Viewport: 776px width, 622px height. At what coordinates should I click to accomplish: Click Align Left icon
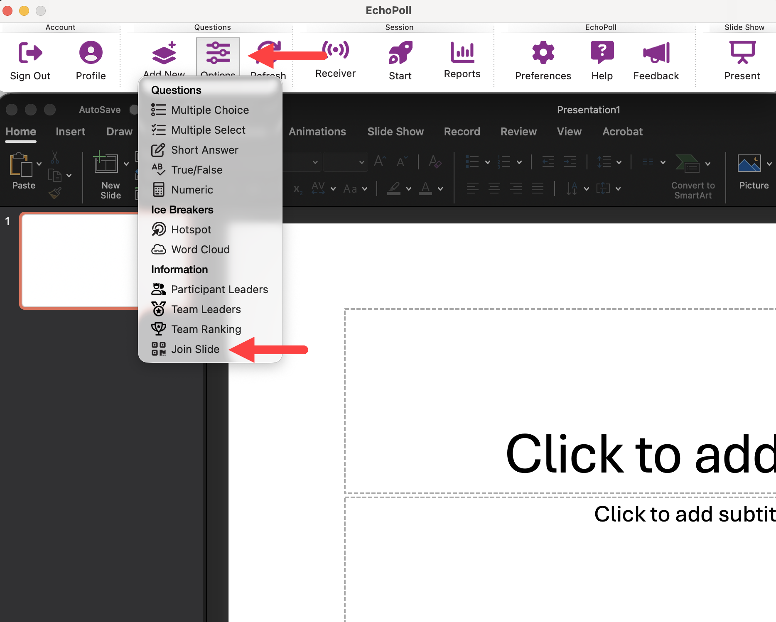pos(472,189)
